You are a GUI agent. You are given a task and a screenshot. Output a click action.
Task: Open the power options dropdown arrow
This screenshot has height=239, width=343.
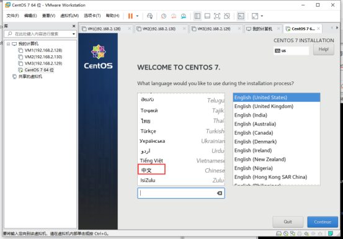pos(137,16)
